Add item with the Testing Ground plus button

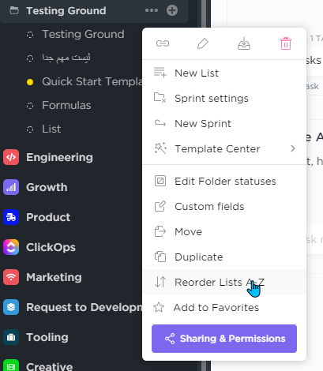coord(172,10)
